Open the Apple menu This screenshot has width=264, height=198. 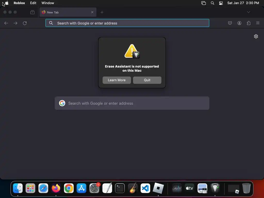pos(7,3)
